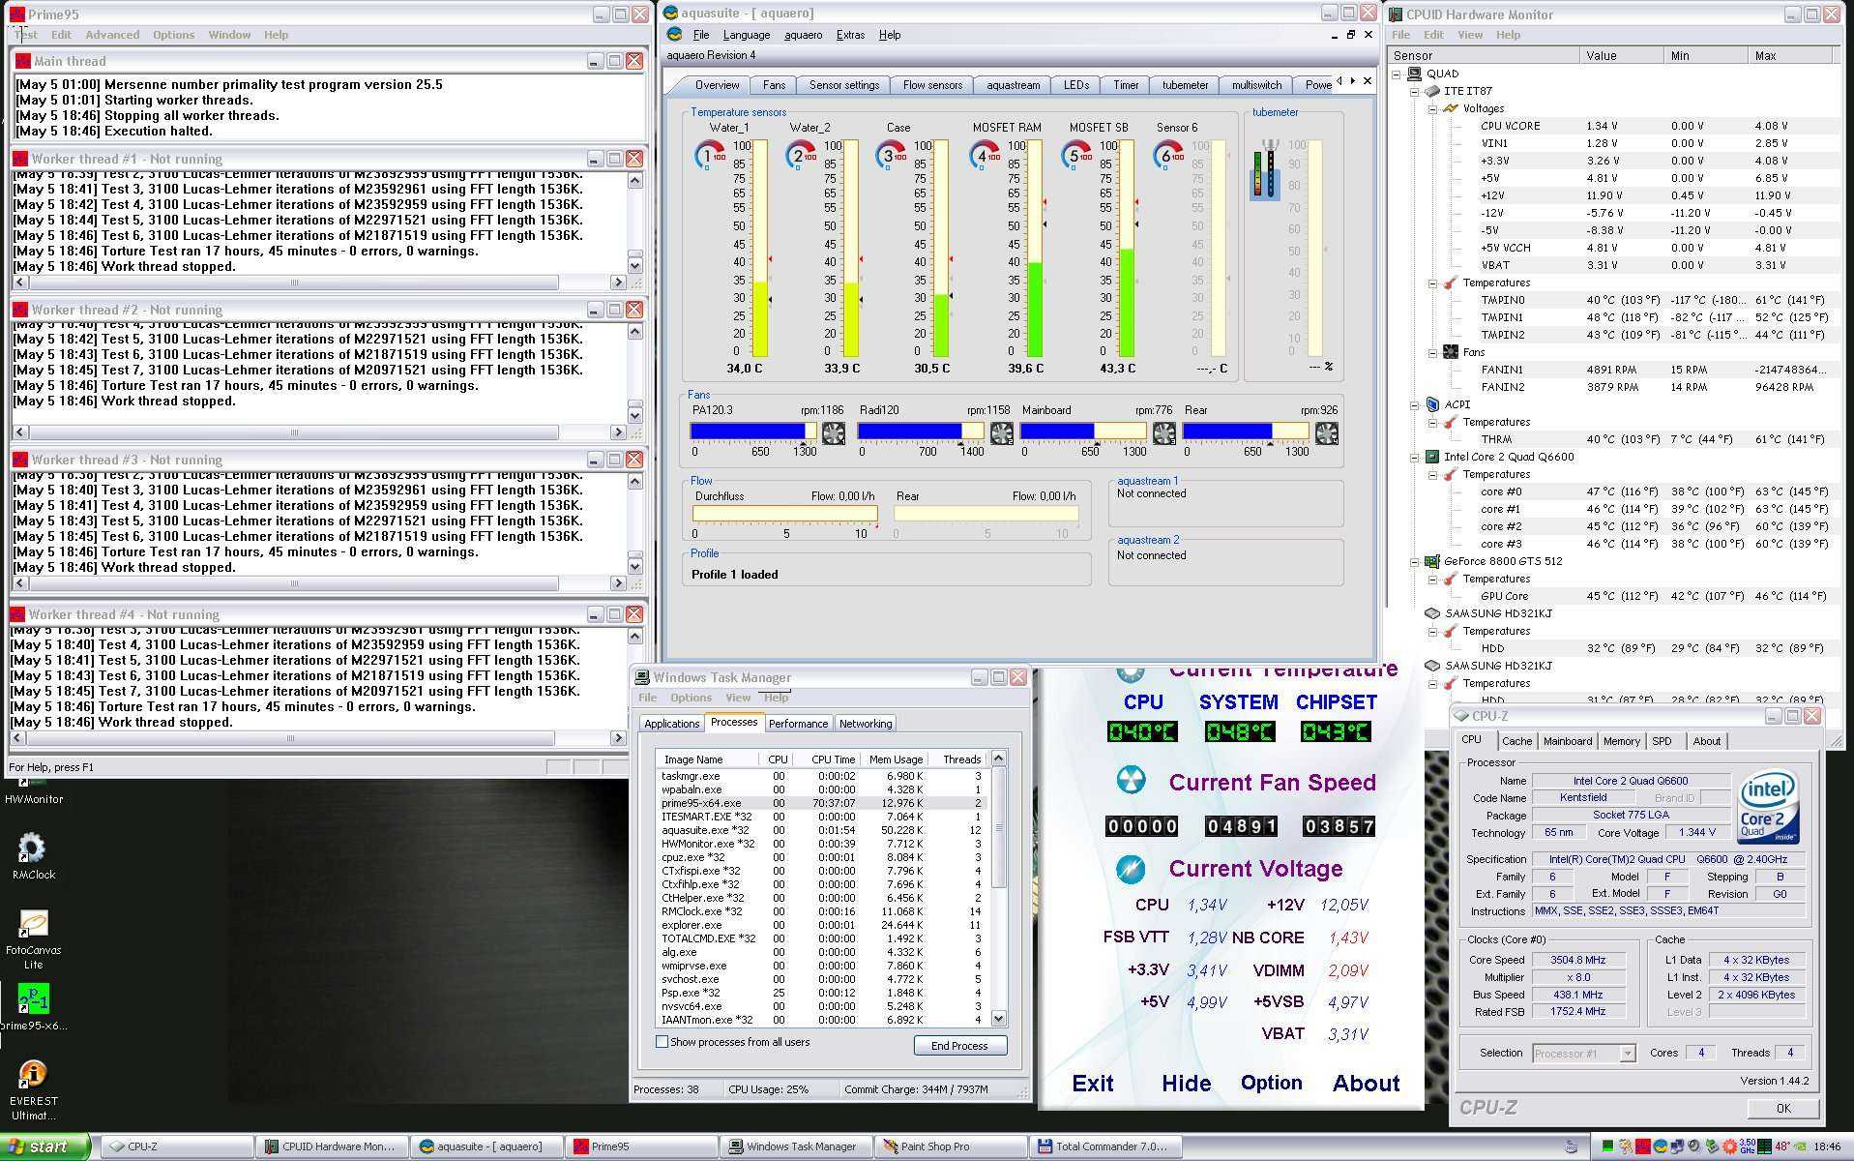Collapse the ITE IT87 node
This screenshot has width=1854, height=1161.
point(1414,91)
